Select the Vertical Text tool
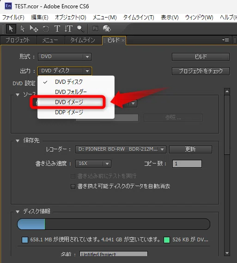The image size is (237, 263). (68, 29)
